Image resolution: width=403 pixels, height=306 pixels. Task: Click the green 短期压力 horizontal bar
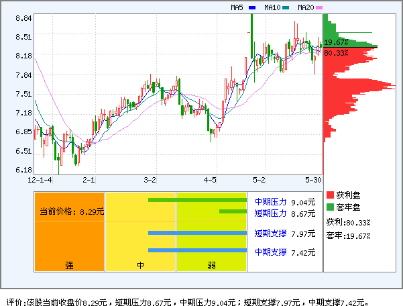click(x=234, y=212)
